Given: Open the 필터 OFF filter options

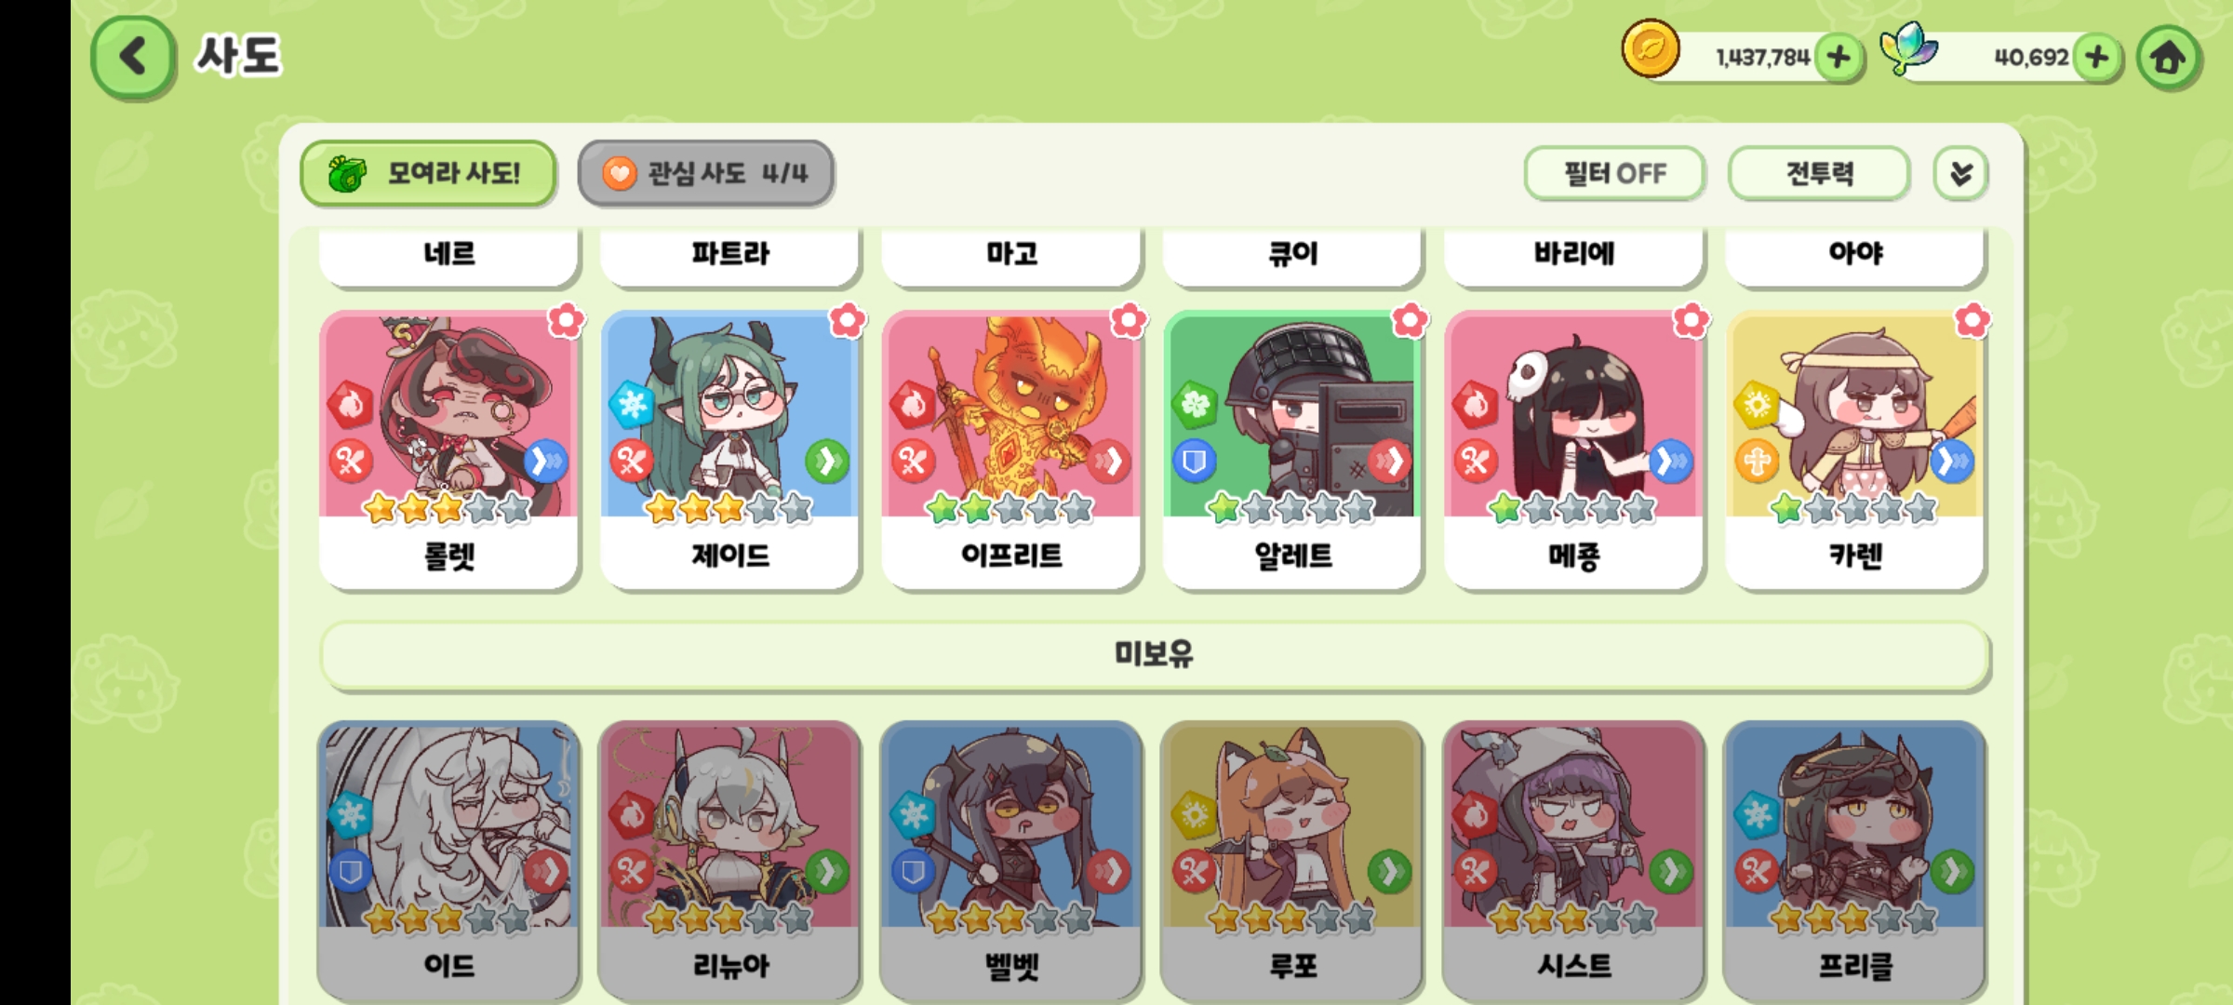Looking at the screenshot, I should [x=1614, y=173].
